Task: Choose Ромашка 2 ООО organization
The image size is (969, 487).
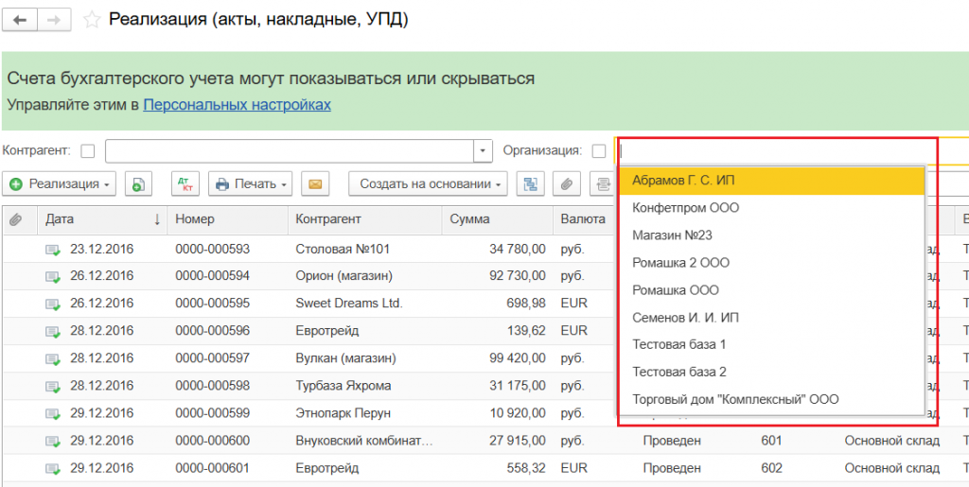Action: tap(772, 262)
